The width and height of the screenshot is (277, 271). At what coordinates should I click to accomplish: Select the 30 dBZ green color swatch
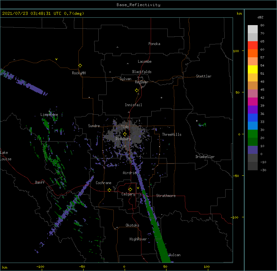pos(253,134)
